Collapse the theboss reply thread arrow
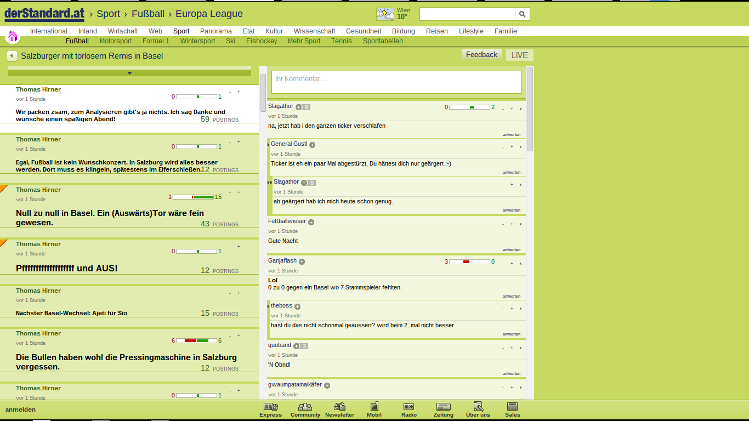This screenshot has width=749, height=421. point(269,306)
